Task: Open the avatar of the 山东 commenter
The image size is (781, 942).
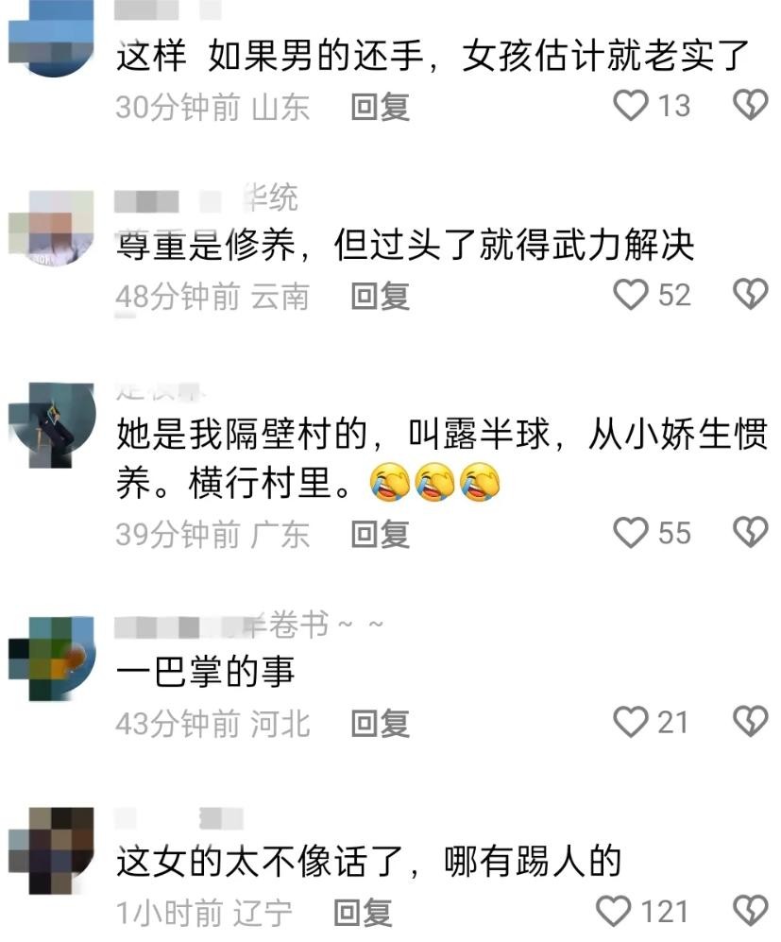Action: coord(53,36)
